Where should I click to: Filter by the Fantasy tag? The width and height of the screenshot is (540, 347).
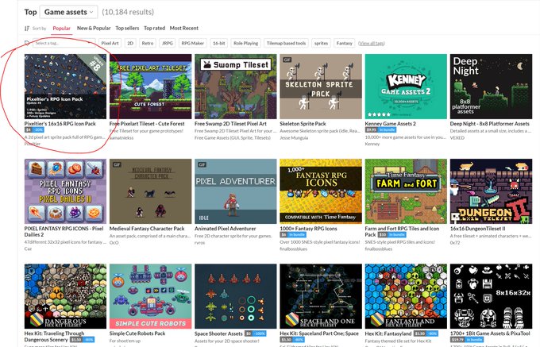(345, 43)
